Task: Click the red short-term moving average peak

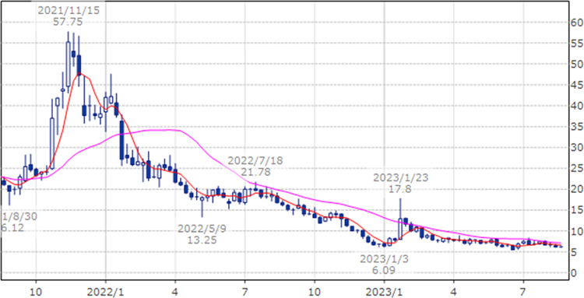Action: click(79, 74)
